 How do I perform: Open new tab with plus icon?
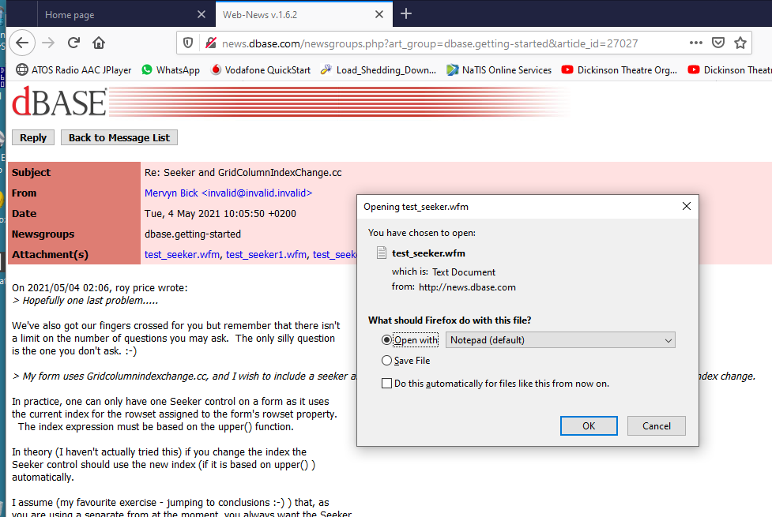406,14
